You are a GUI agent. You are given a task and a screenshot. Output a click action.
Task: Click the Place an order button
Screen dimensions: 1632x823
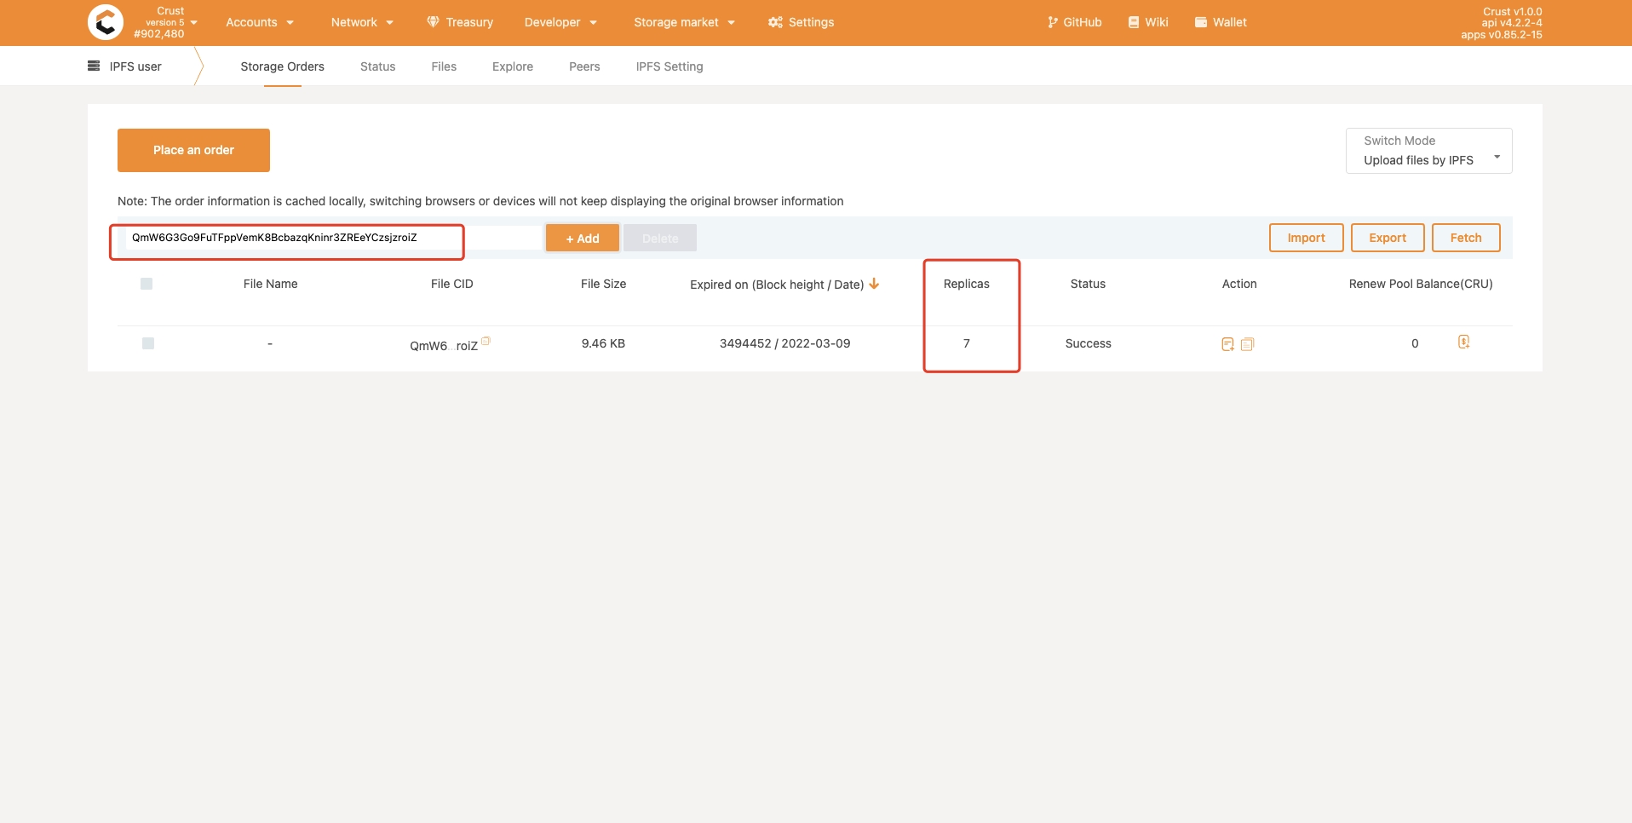[x=193, y=150]
